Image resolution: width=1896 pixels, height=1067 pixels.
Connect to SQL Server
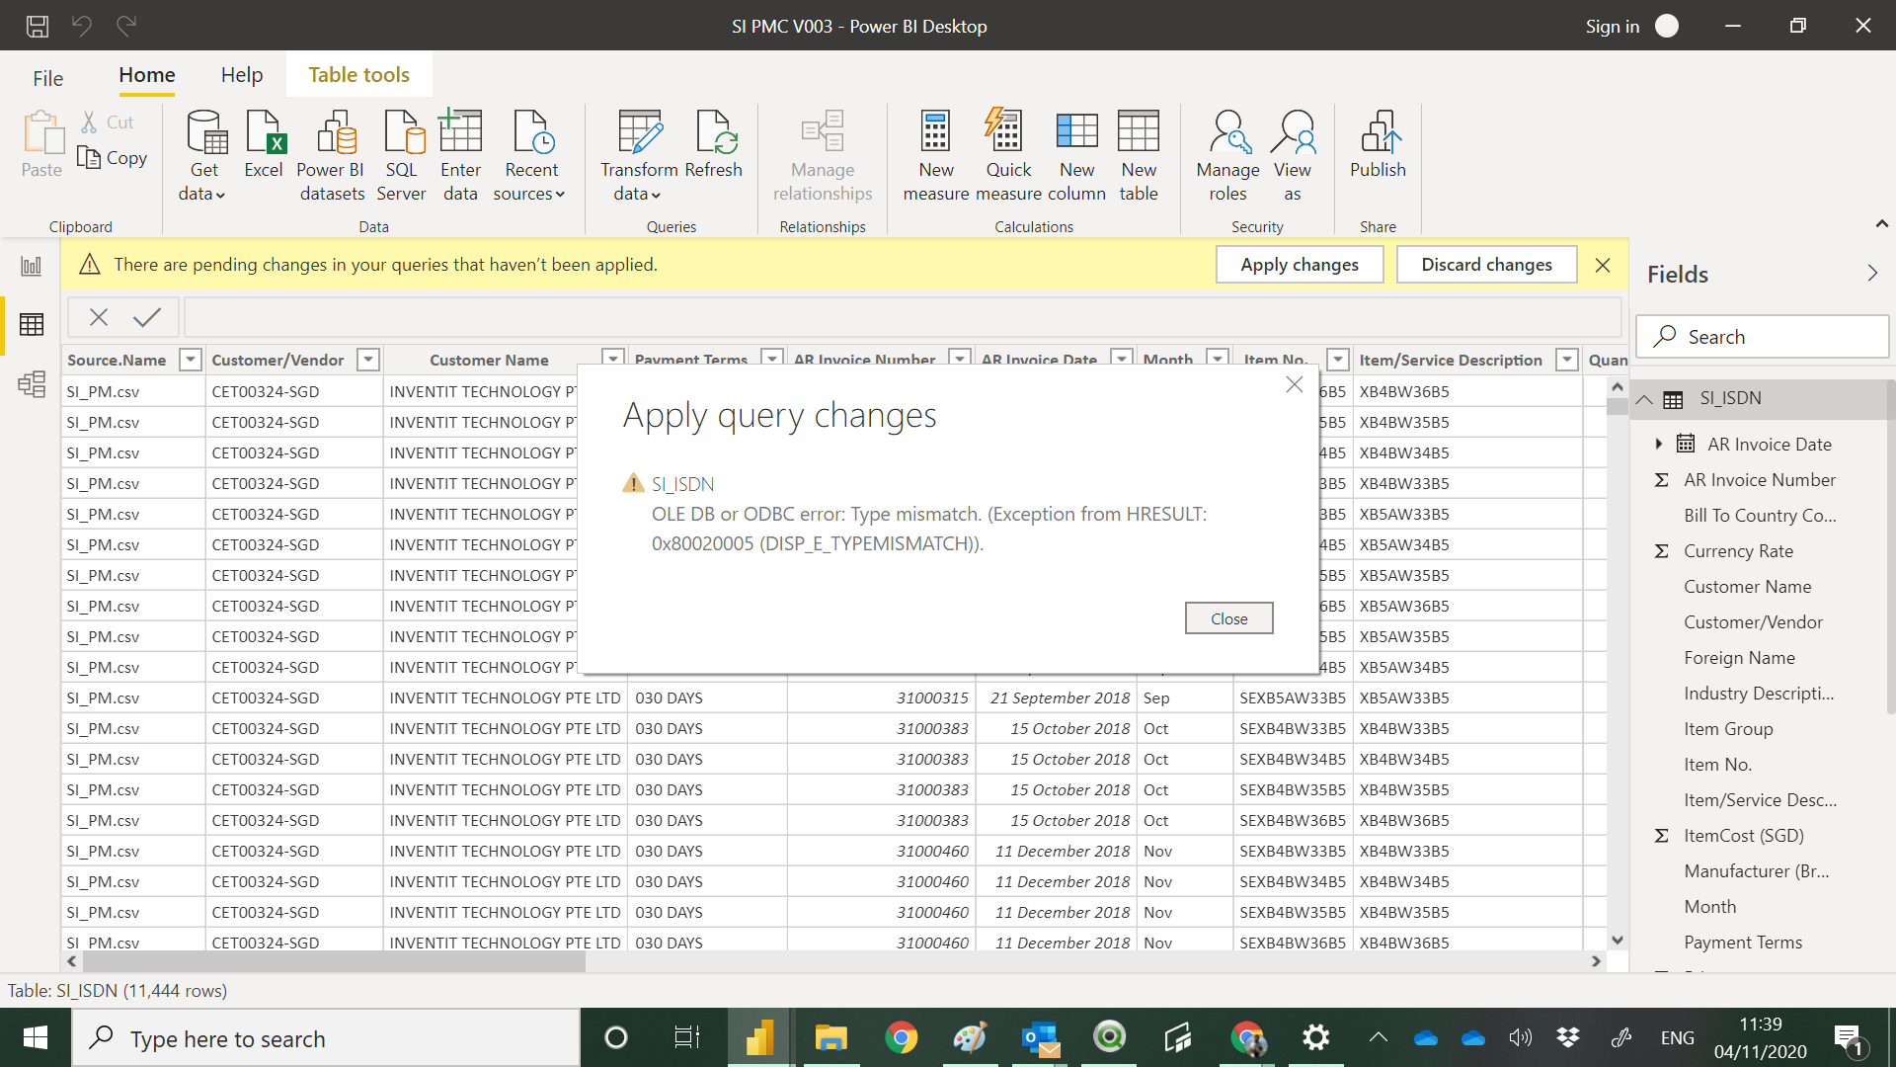click(x=401, y=156)
